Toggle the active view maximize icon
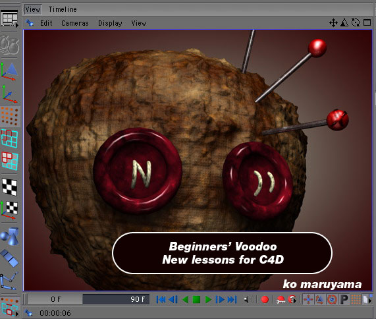The height and width of the screenshot is (319, 376). tap(367, 22)
